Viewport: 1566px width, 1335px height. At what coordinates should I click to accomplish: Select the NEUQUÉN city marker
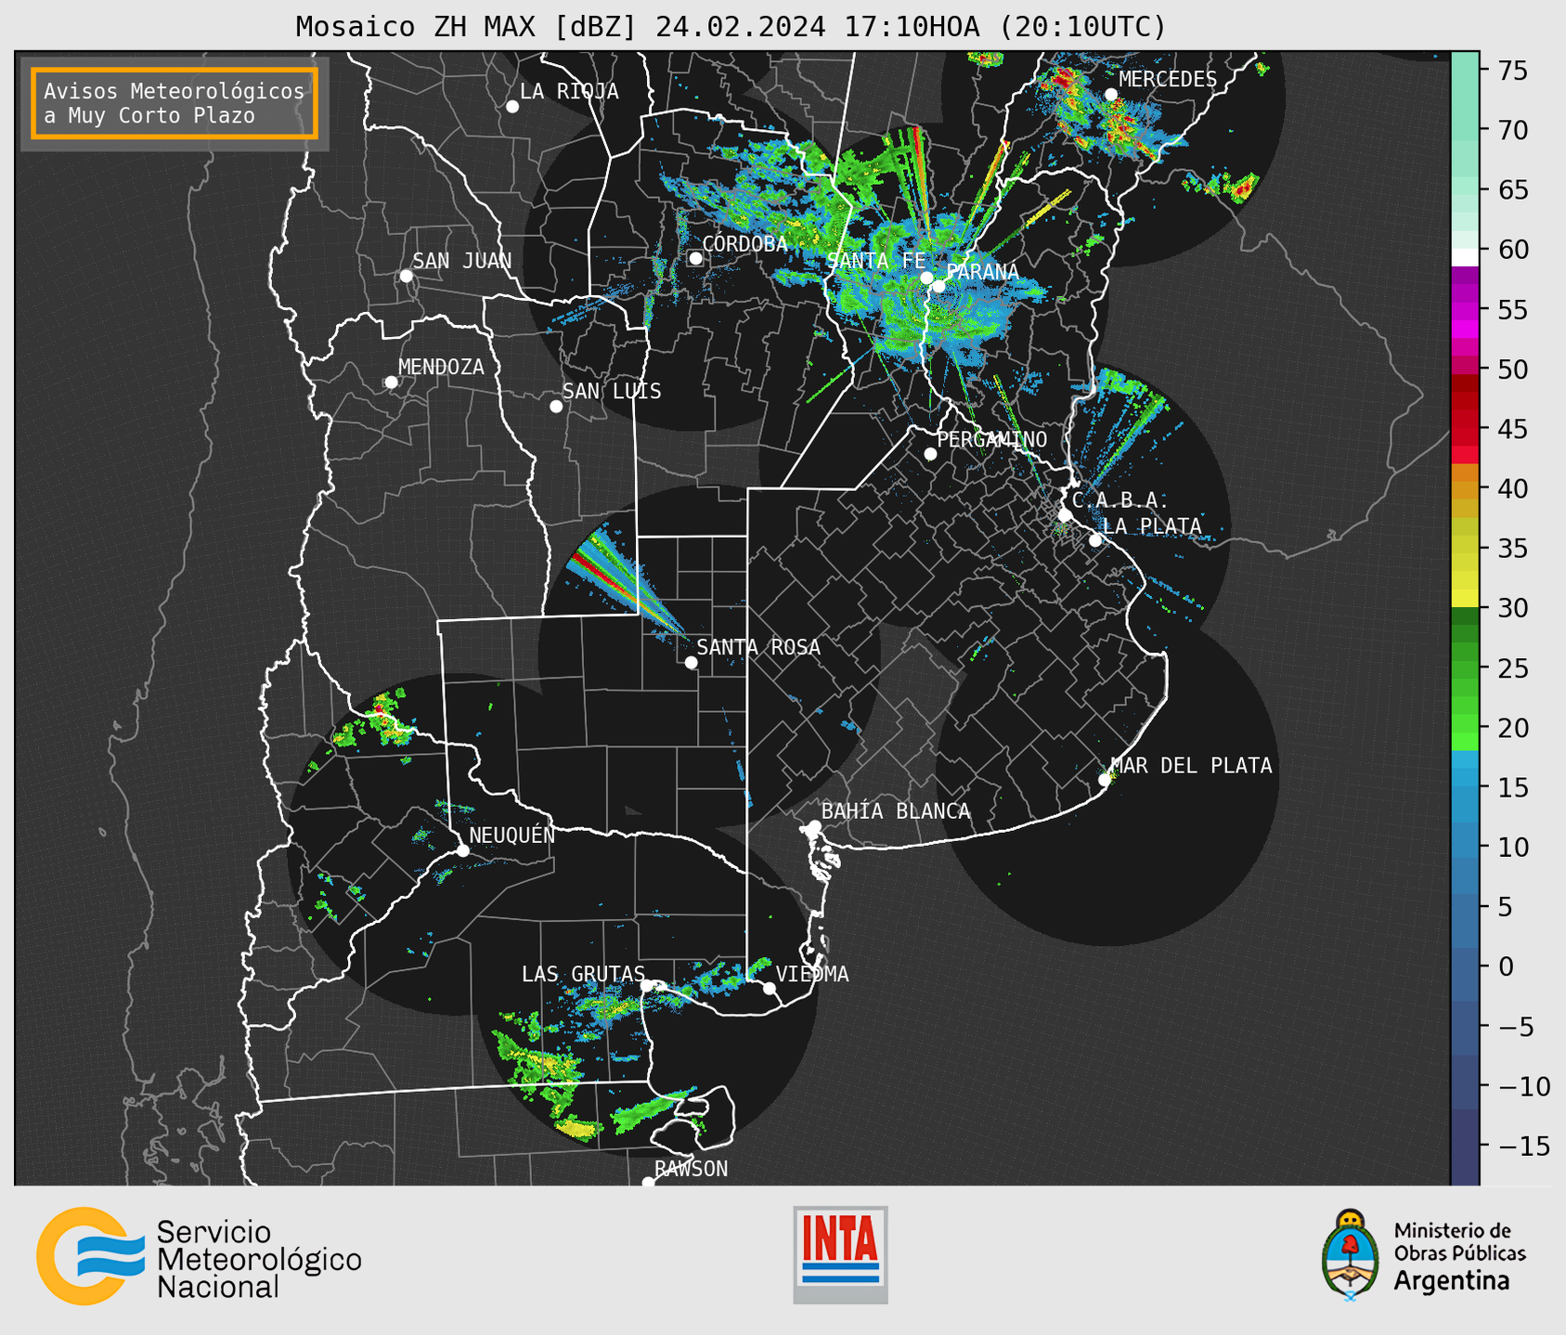click(x=463, y=850)
